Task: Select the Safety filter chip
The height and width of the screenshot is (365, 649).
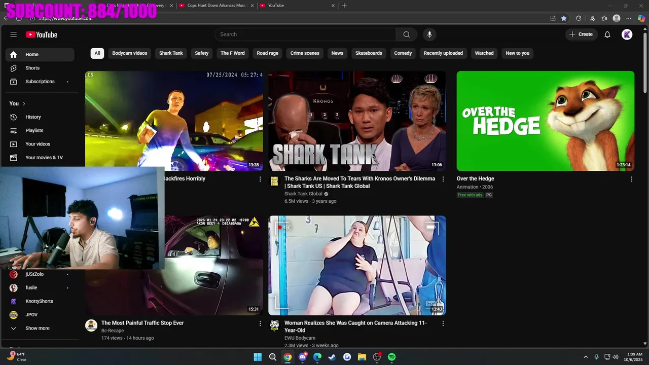Action: tap(202, 53)
